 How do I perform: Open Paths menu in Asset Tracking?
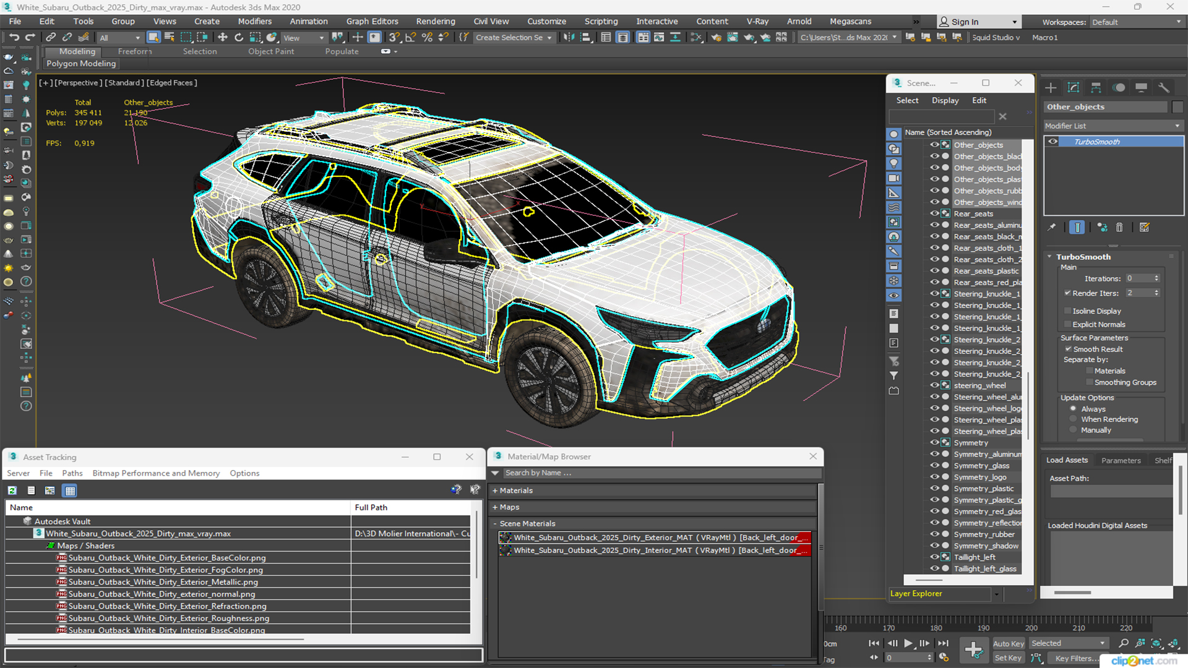[x=72, y=473]
